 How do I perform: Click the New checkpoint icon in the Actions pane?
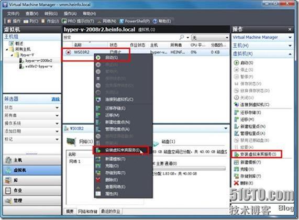pyautogui.click(x=236, y=126)
